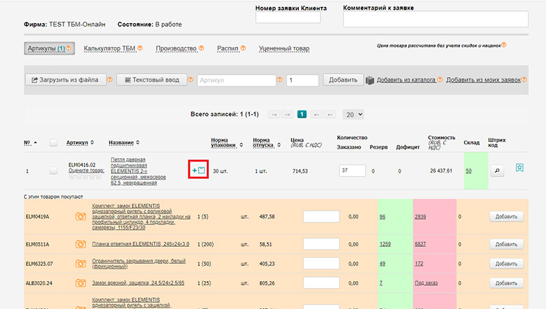
Task: Open the photo camera icon for ELM0511A
Action: coord(80,244)
